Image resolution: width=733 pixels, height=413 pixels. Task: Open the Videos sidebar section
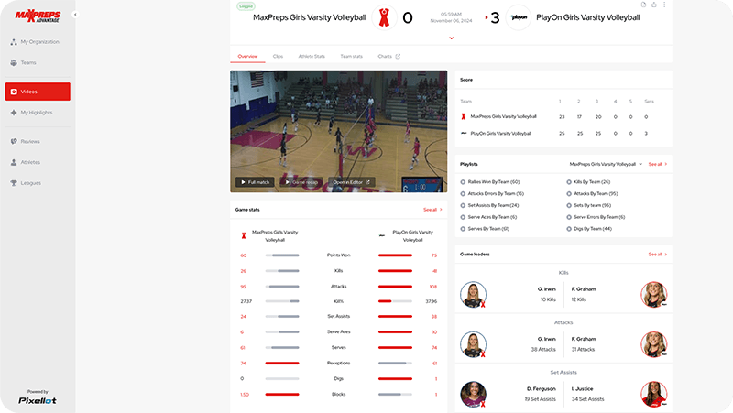38,92
